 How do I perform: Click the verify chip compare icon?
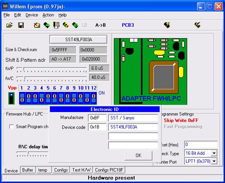click(57, 25)
